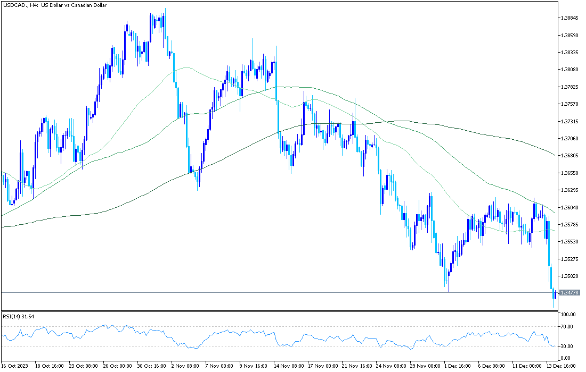The image size is (586, 372).
Task: Click the '7 Nov 00:00' time label
Action: [x=219, y=366]
